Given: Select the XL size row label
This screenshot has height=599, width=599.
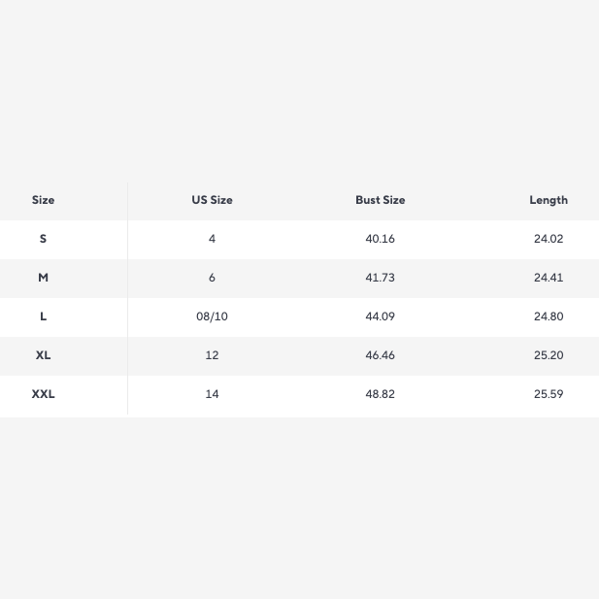Looking at the screenshot, I should (x=43, y=355).
